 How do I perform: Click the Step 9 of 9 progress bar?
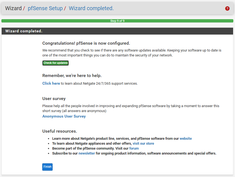click(117, 21)
